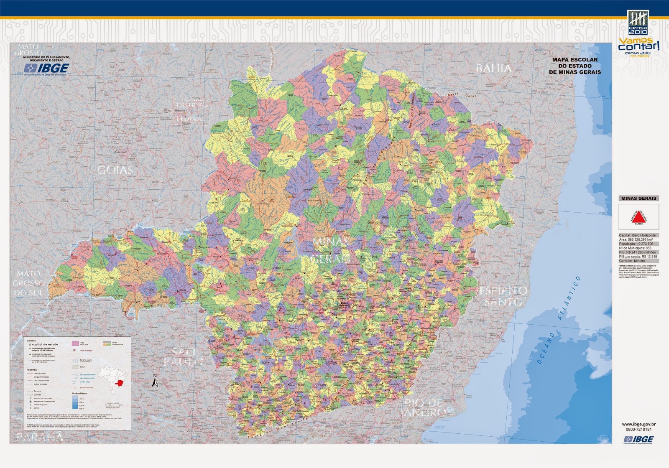Screen dimensions: 669x468
Task: Switch to the 'MINAS GERAIS' info panel header
Action: (638, 198)
